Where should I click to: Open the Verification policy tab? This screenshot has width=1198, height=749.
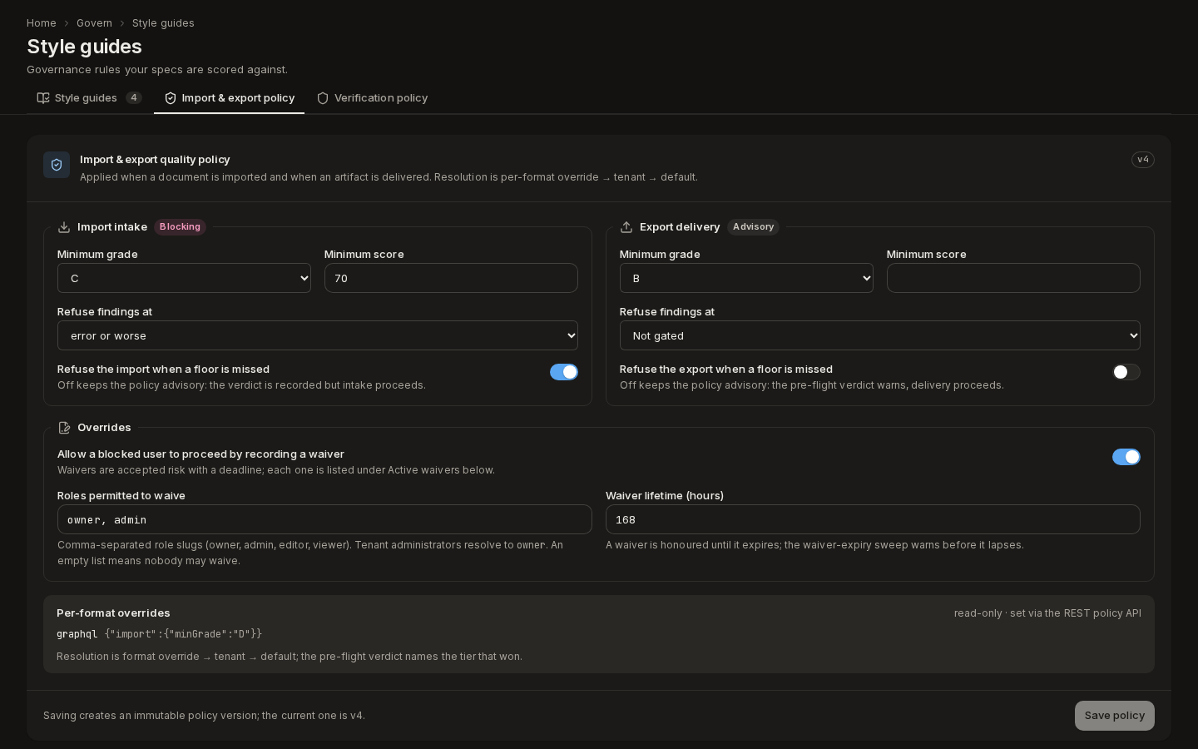point(372,98)
